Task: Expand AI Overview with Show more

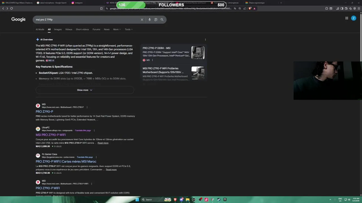Action: coord(85,90)
